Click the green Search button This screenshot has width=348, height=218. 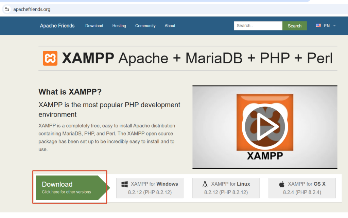[295, 26]
